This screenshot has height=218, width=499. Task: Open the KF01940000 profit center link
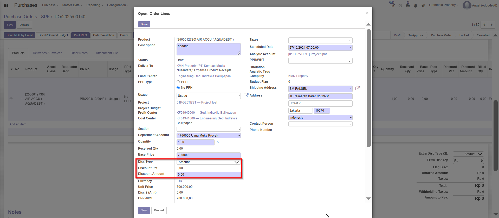(x=206, y=113)
